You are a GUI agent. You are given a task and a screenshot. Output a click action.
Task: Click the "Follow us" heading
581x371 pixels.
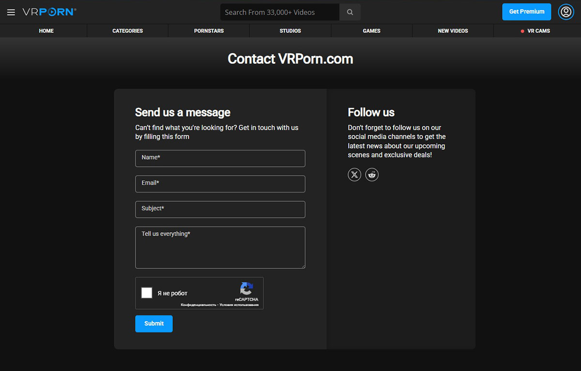pyautogui.click(x=371, y=113)
